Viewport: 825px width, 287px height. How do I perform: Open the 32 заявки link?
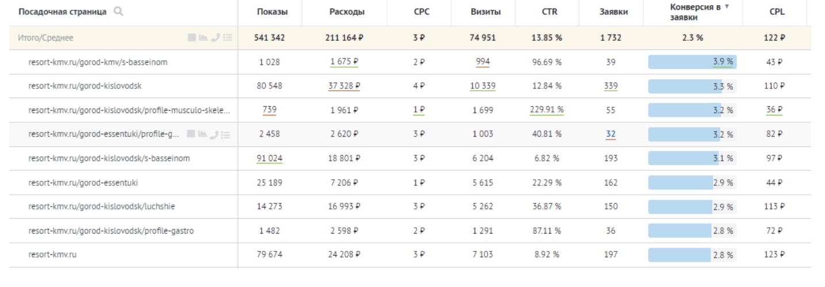[610, 134]
